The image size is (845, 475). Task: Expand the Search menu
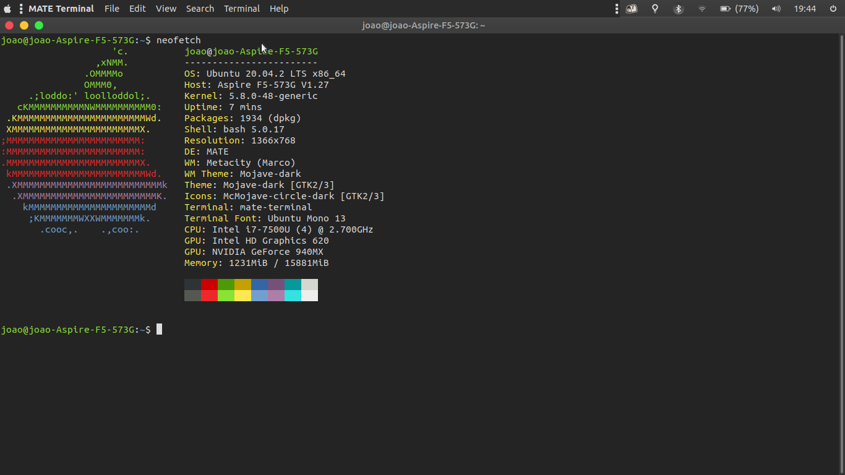[200, 9]
